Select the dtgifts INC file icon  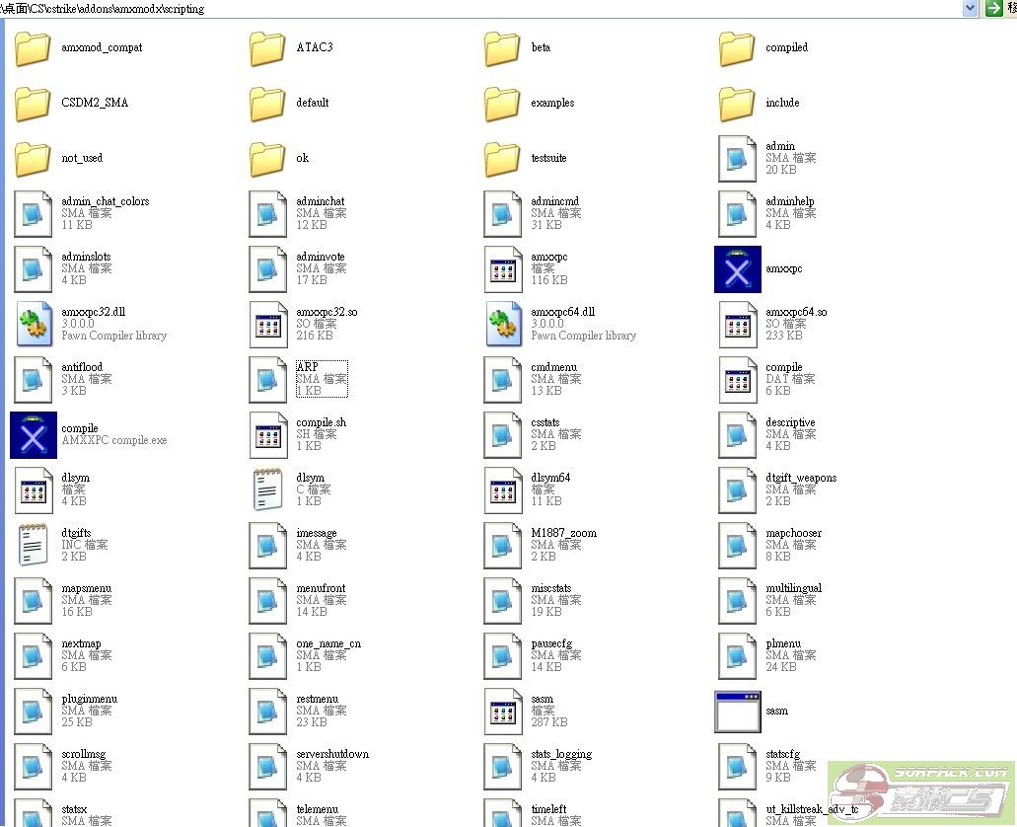34,546
